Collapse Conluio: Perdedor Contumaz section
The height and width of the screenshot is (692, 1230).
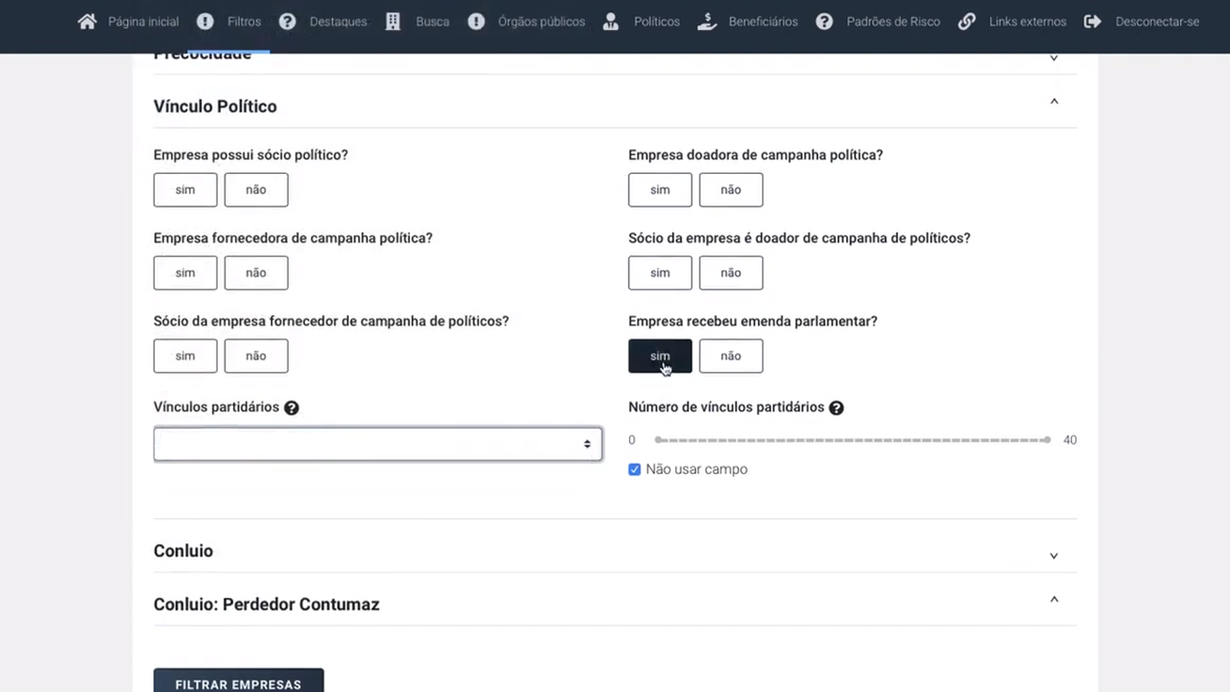pos(1054,600)
